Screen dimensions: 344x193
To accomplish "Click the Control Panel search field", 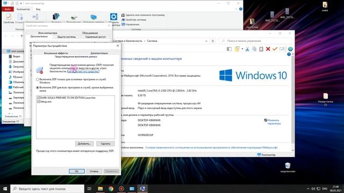I will (256, 41).
